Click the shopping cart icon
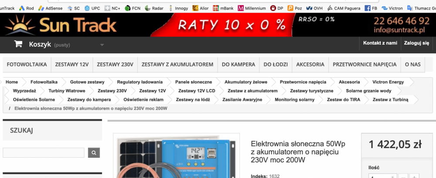 click(18, 44)
